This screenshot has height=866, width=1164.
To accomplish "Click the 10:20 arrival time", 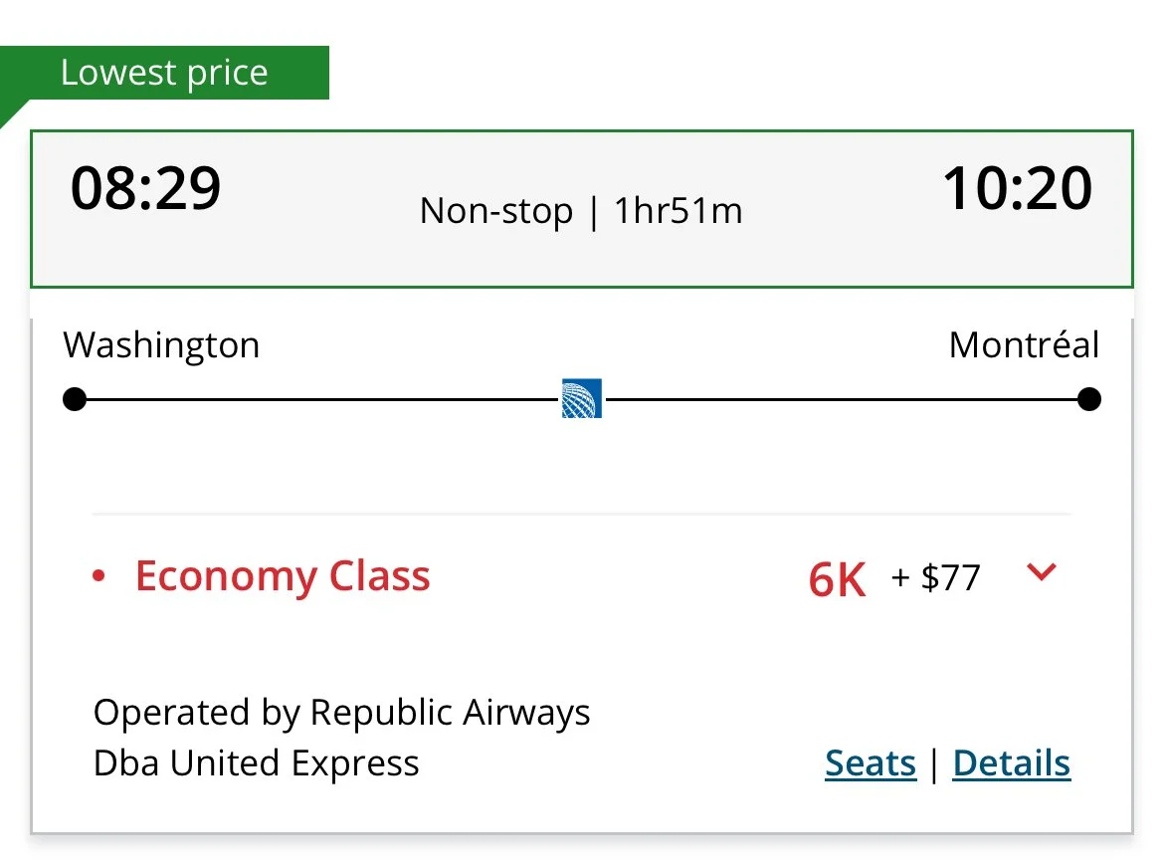I will point(1018,189).
